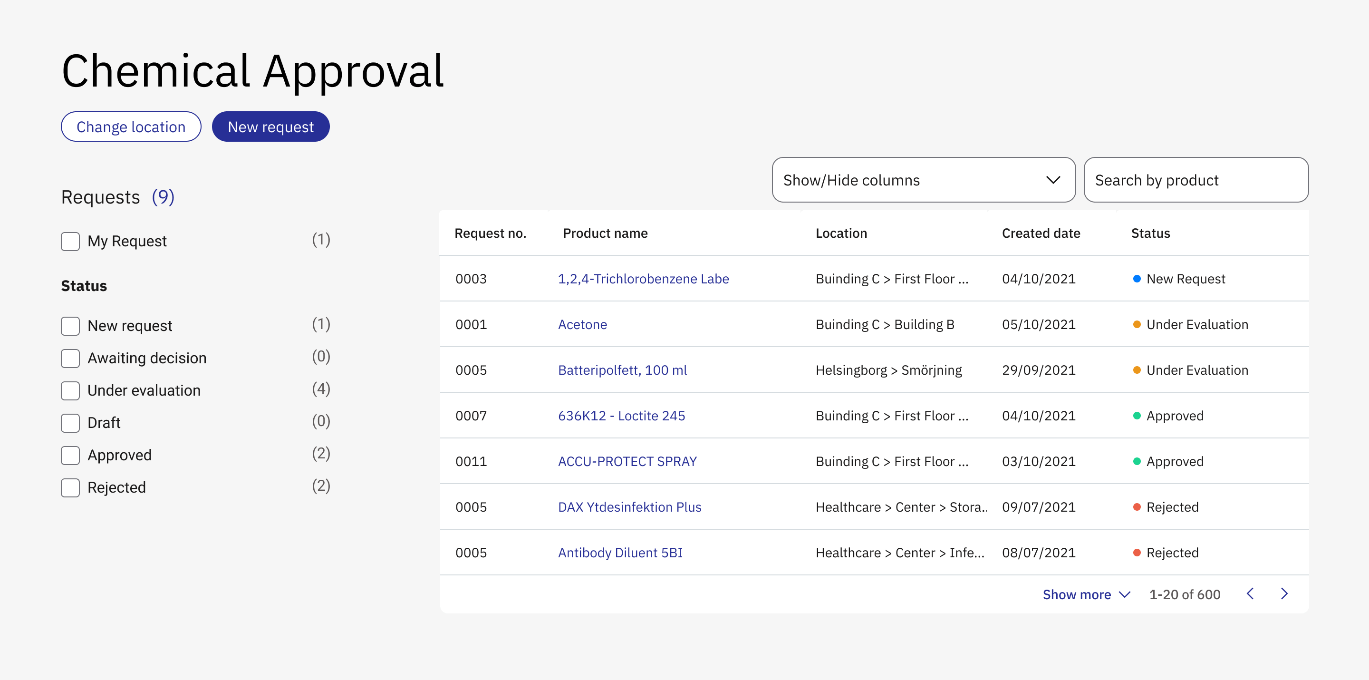Go to next page with right arrow
The height and width of the screenshot is (680, 1369).
(1284, 594)
